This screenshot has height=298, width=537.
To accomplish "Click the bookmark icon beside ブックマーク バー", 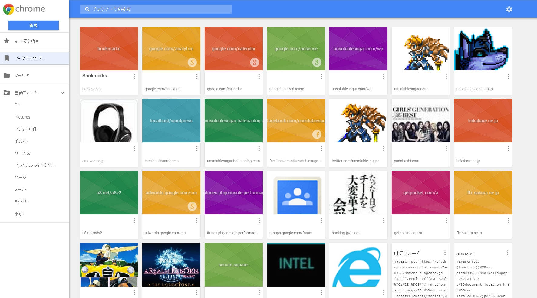I will (7, 58).
